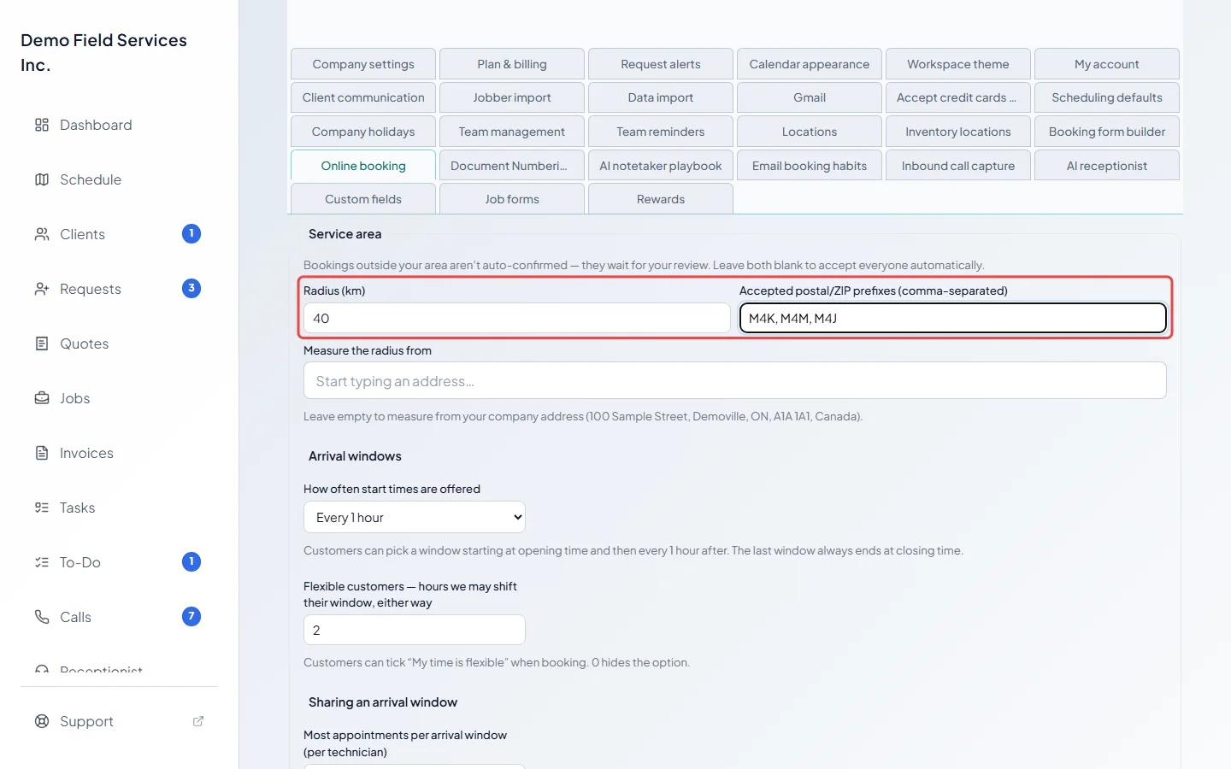Viewport: 1231px width, 769px height.
Task: Click the To-Do checklist icon
Action: 42,562
